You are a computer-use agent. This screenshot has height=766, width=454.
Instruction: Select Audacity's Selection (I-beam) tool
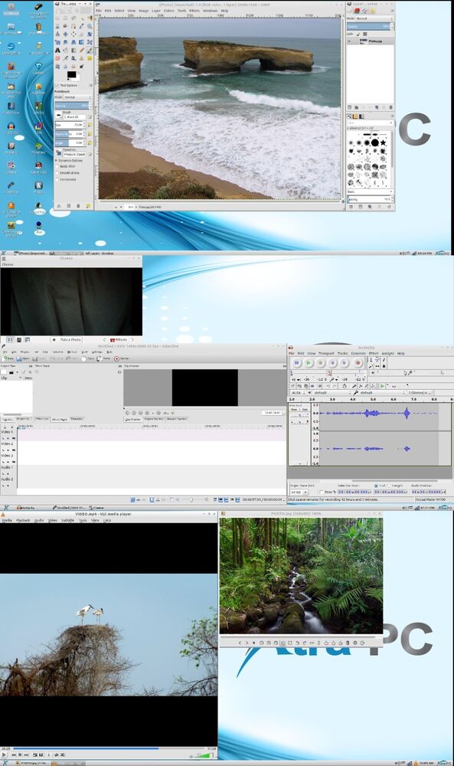[371, 360]
